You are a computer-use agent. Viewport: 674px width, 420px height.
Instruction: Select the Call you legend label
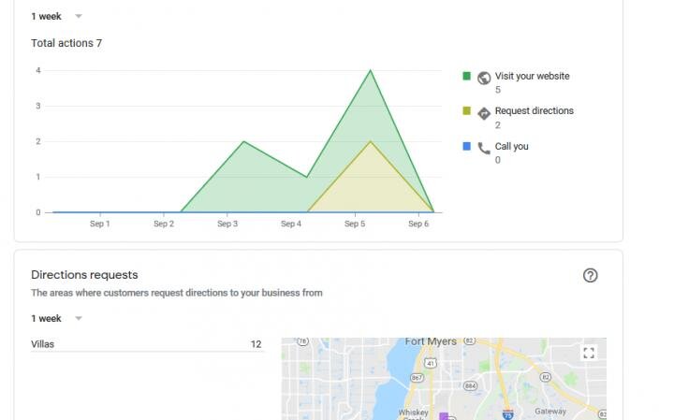pyautogui.click(x=511, y=147)
